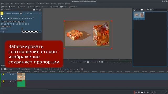
Task: Click the Копировать toolbar button
Action: pyautogui.click(x=55, y=7)
